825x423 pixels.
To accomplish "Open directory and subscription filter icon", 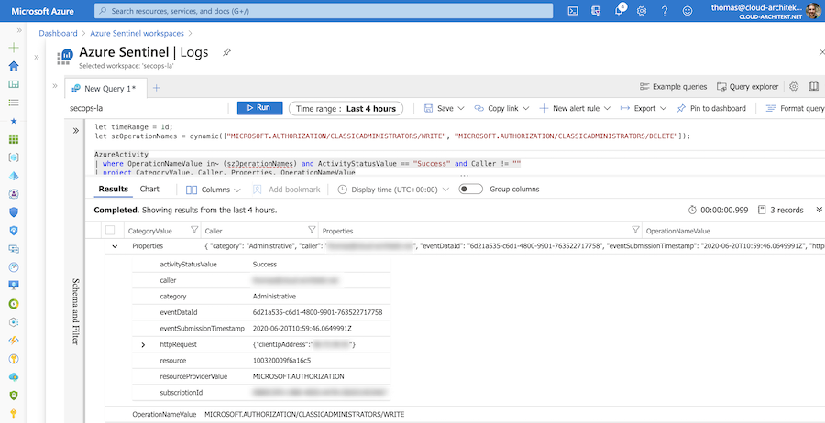I will pyautogui.click(x=596, y=10).
